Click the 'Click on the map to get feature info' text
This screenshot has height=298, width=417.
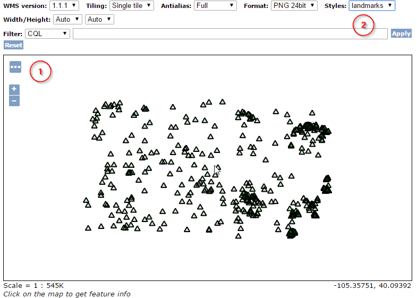(67, 294)
